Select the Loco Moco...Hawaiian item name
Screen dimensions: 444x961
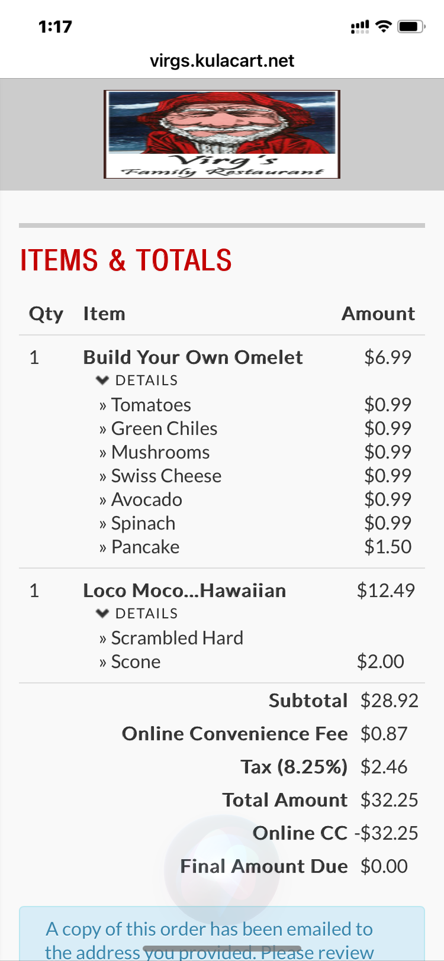[185, 591]
